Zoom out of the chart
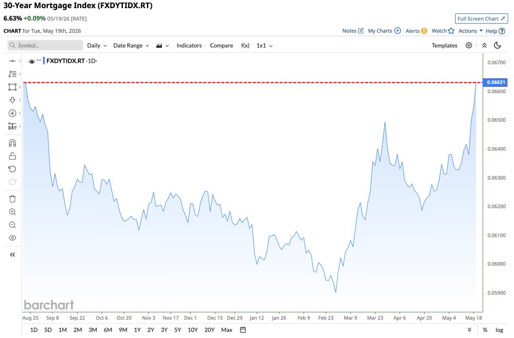 [x=12, y=225]
